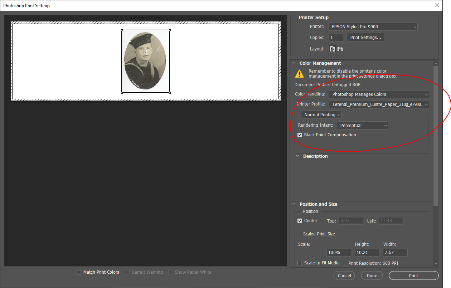Click the Left position field

pos(391,221)
